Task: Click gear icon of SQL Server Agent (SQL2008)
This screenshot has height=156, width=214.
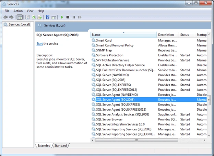Action: (94, 100)
